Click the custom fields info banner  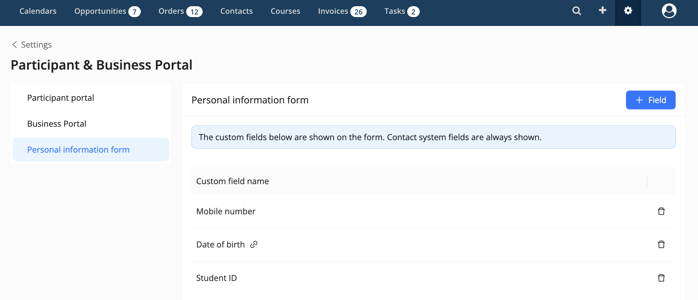coord(434,137)
